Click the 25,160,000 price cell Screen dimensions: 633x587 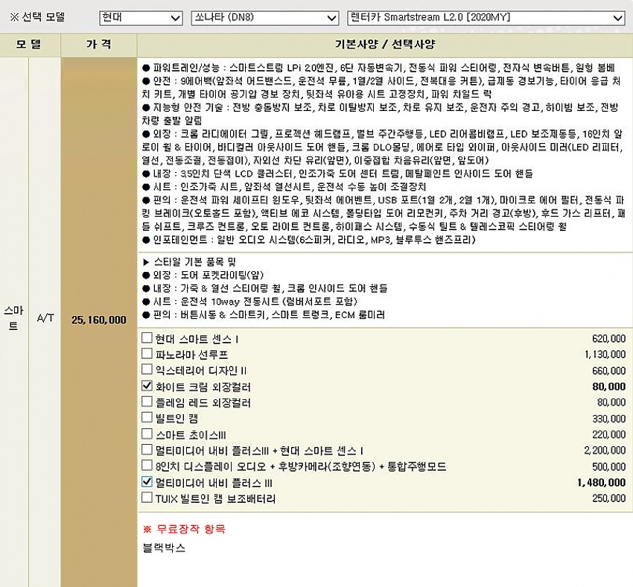99,320
